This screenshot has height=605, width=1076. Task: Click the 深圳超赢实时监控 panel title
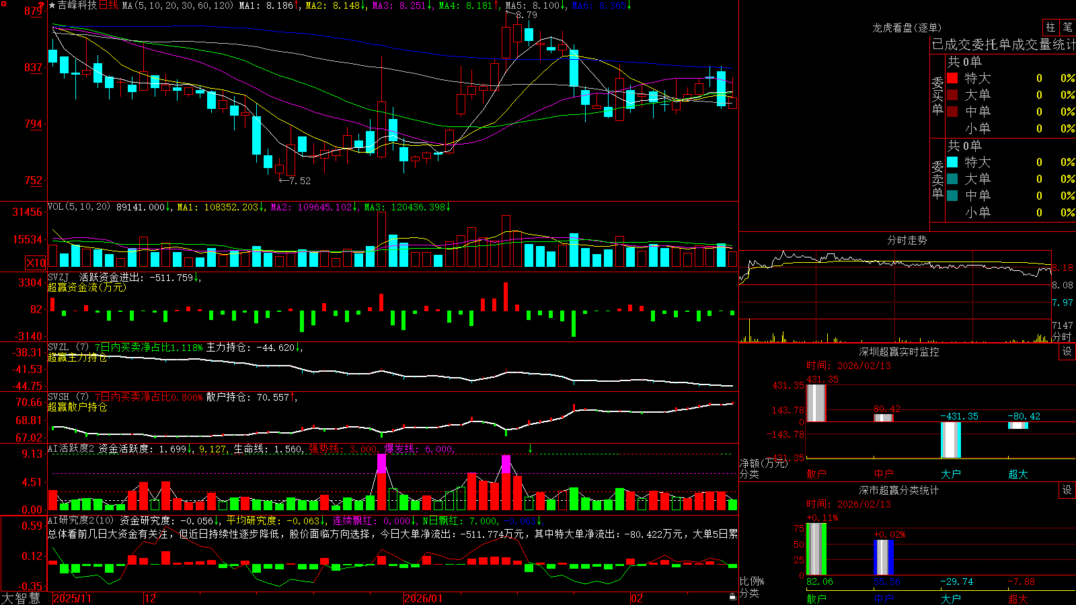point(899,352)
